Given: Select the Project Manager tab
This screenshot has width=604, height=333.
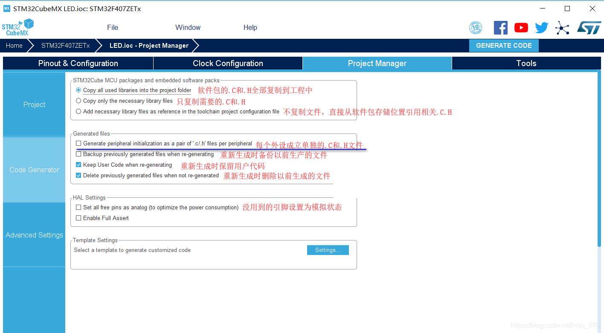Looking at the screenshot, I should (377, 64).
